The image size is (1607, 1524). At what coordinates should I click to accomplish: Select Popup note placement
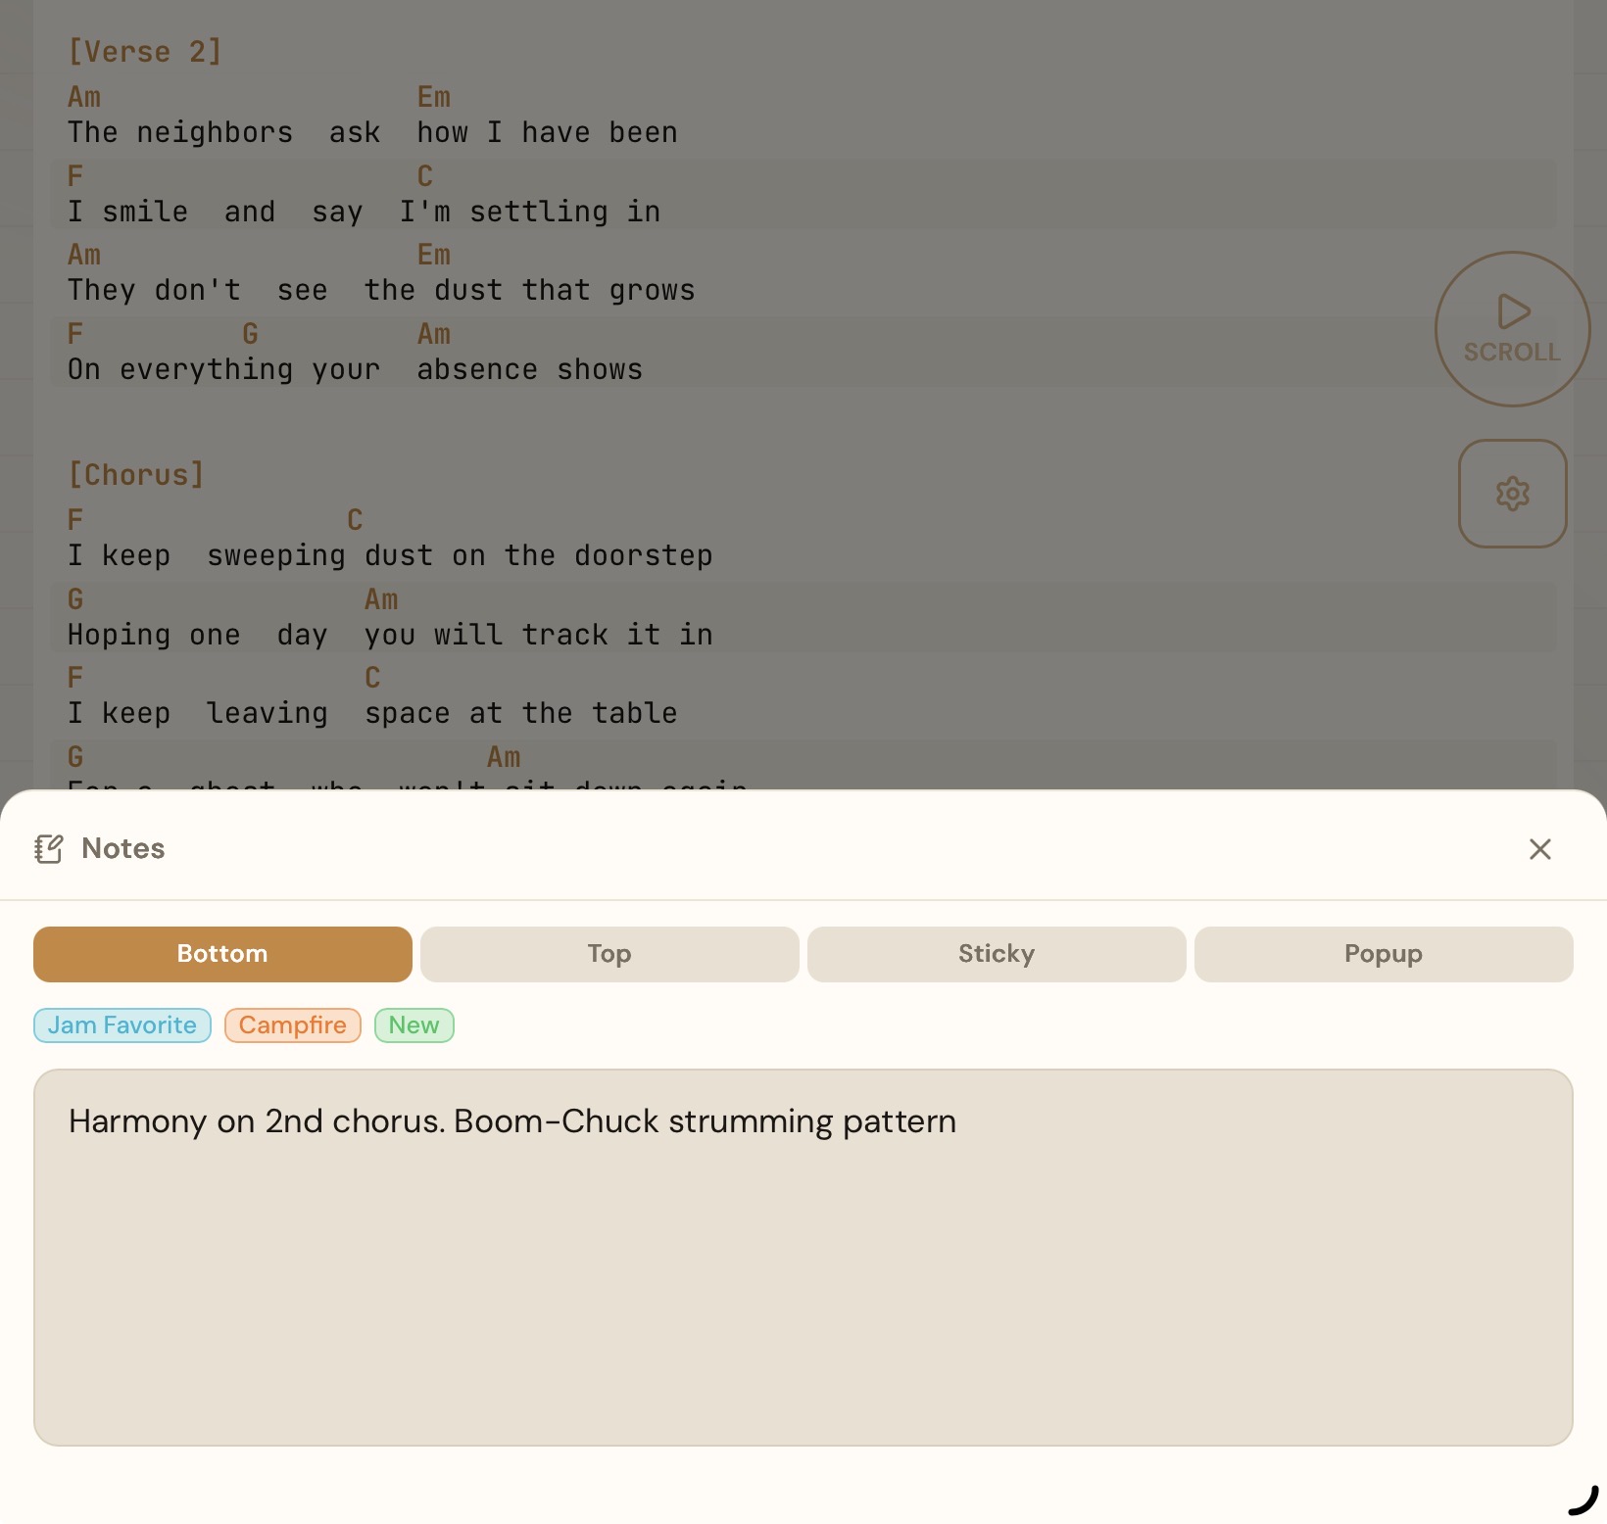(x=1383, y=954)
